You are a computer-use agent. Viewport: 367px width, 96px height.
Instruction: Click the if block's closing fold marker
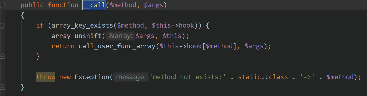pyautogui.click(x=2, y=56)
